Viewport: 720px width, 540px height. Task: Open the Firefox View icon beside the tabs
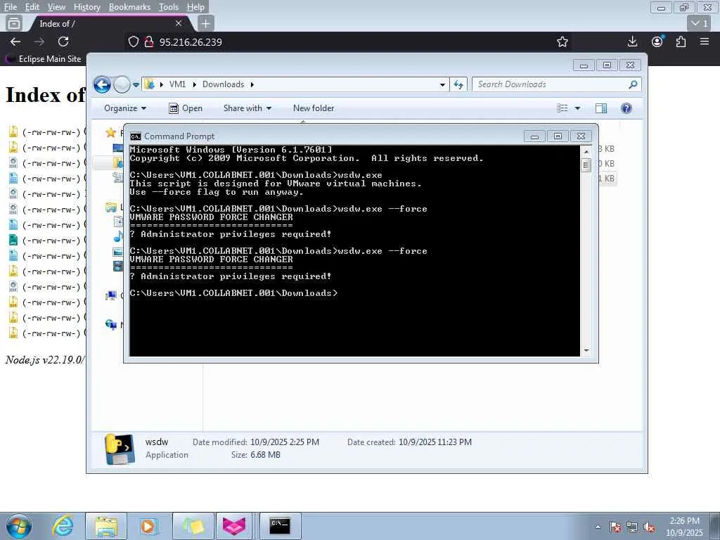(x=14, y=23)
